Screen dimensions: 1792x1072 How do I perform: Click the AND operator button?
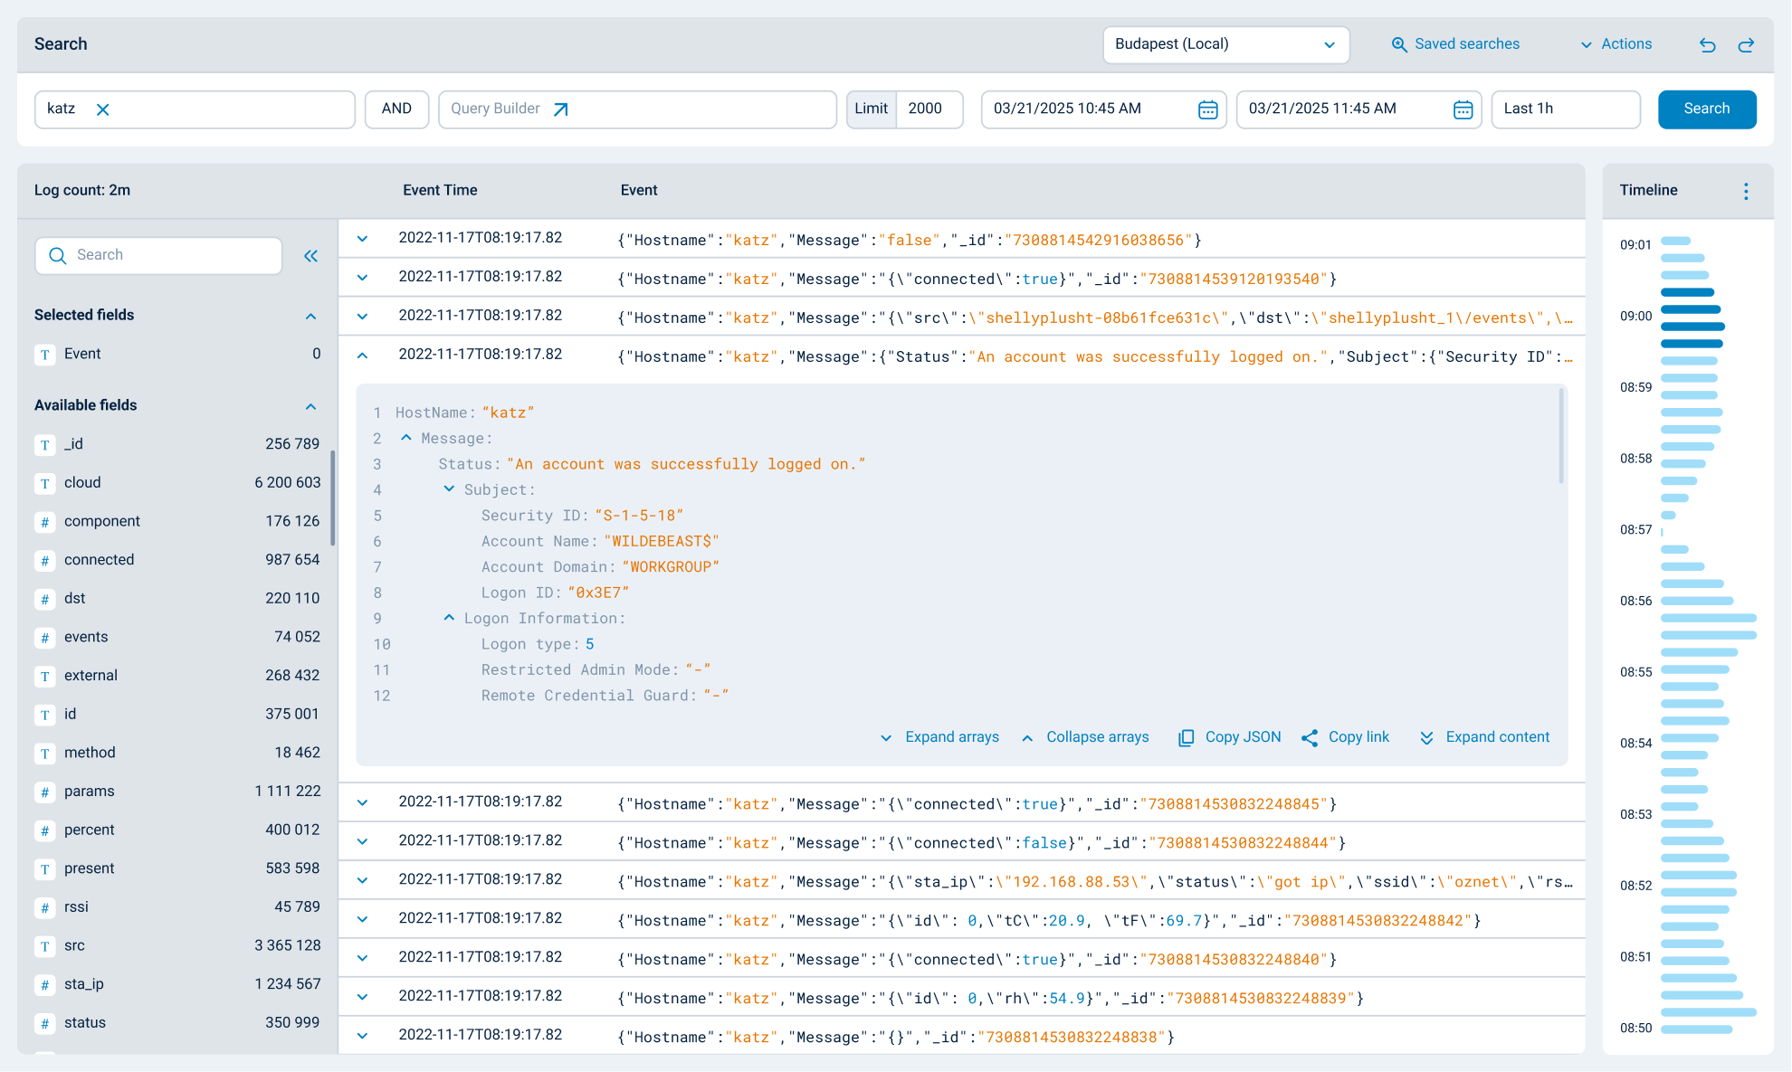coord(396,109)
